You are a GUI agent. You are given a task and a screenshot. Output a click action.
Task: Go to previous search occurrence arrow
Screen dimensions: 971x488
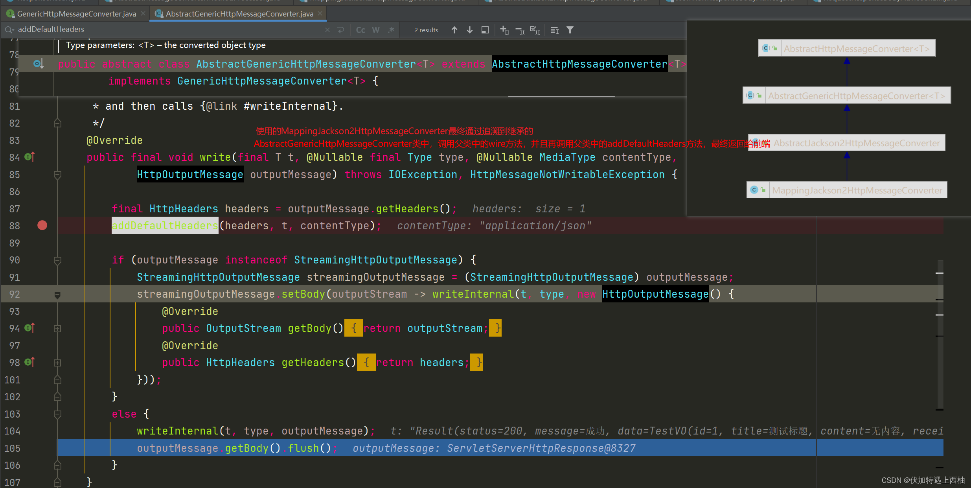(454, 30)
